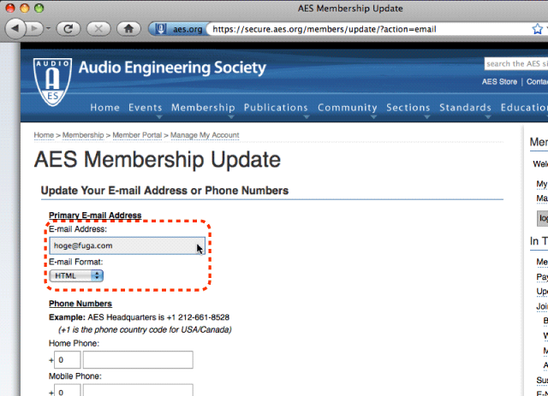Click the Home Phone number field
This screenshot has width=548, height=396.
[x=138, y=360]
